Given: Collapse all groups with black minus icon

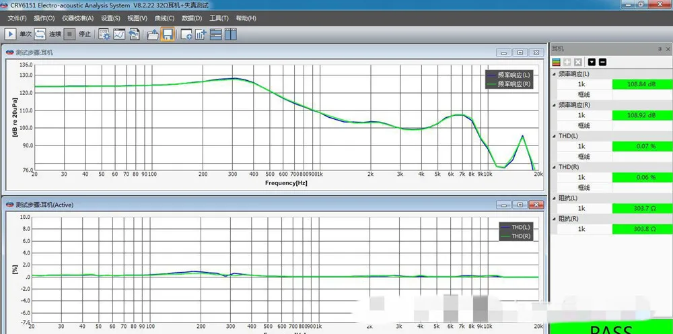Looking at the screenshot, I should tap(602, 62).
